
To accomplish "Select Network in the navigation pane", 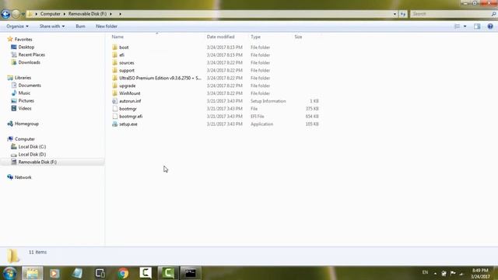I will tap(23, 177).
